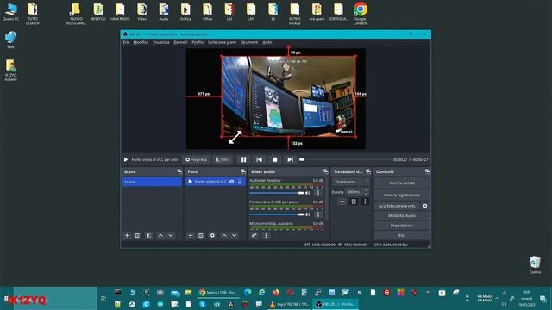Open Proprietà of the selected source
Image resolution: width=552 pixels, height=310 pixels.
197,159
